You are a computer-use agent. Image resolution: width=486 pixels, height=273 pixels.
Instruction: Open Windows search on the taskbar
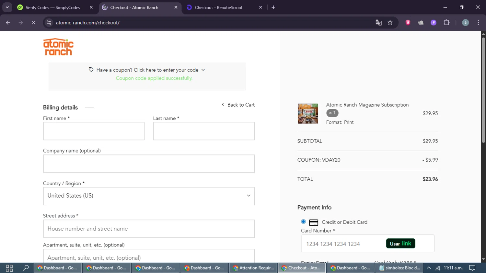[x=26, y=268]
